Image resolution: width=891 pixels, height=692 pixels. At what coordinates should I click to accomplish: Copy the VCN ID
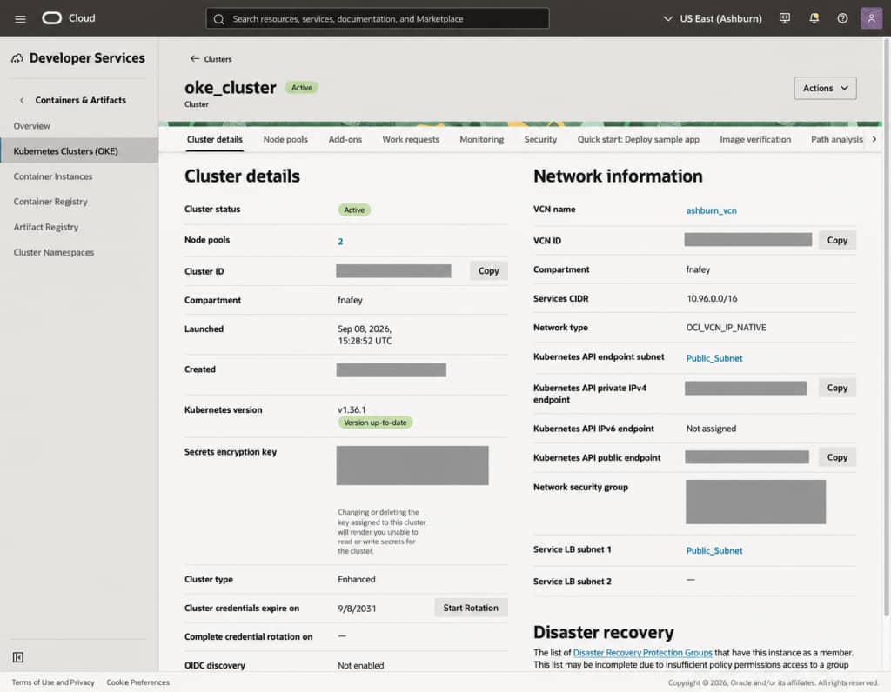(837, 240)
